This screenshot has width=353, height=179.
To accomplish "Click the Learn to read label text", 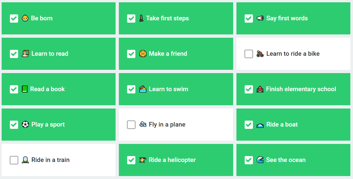I will 50,54.
